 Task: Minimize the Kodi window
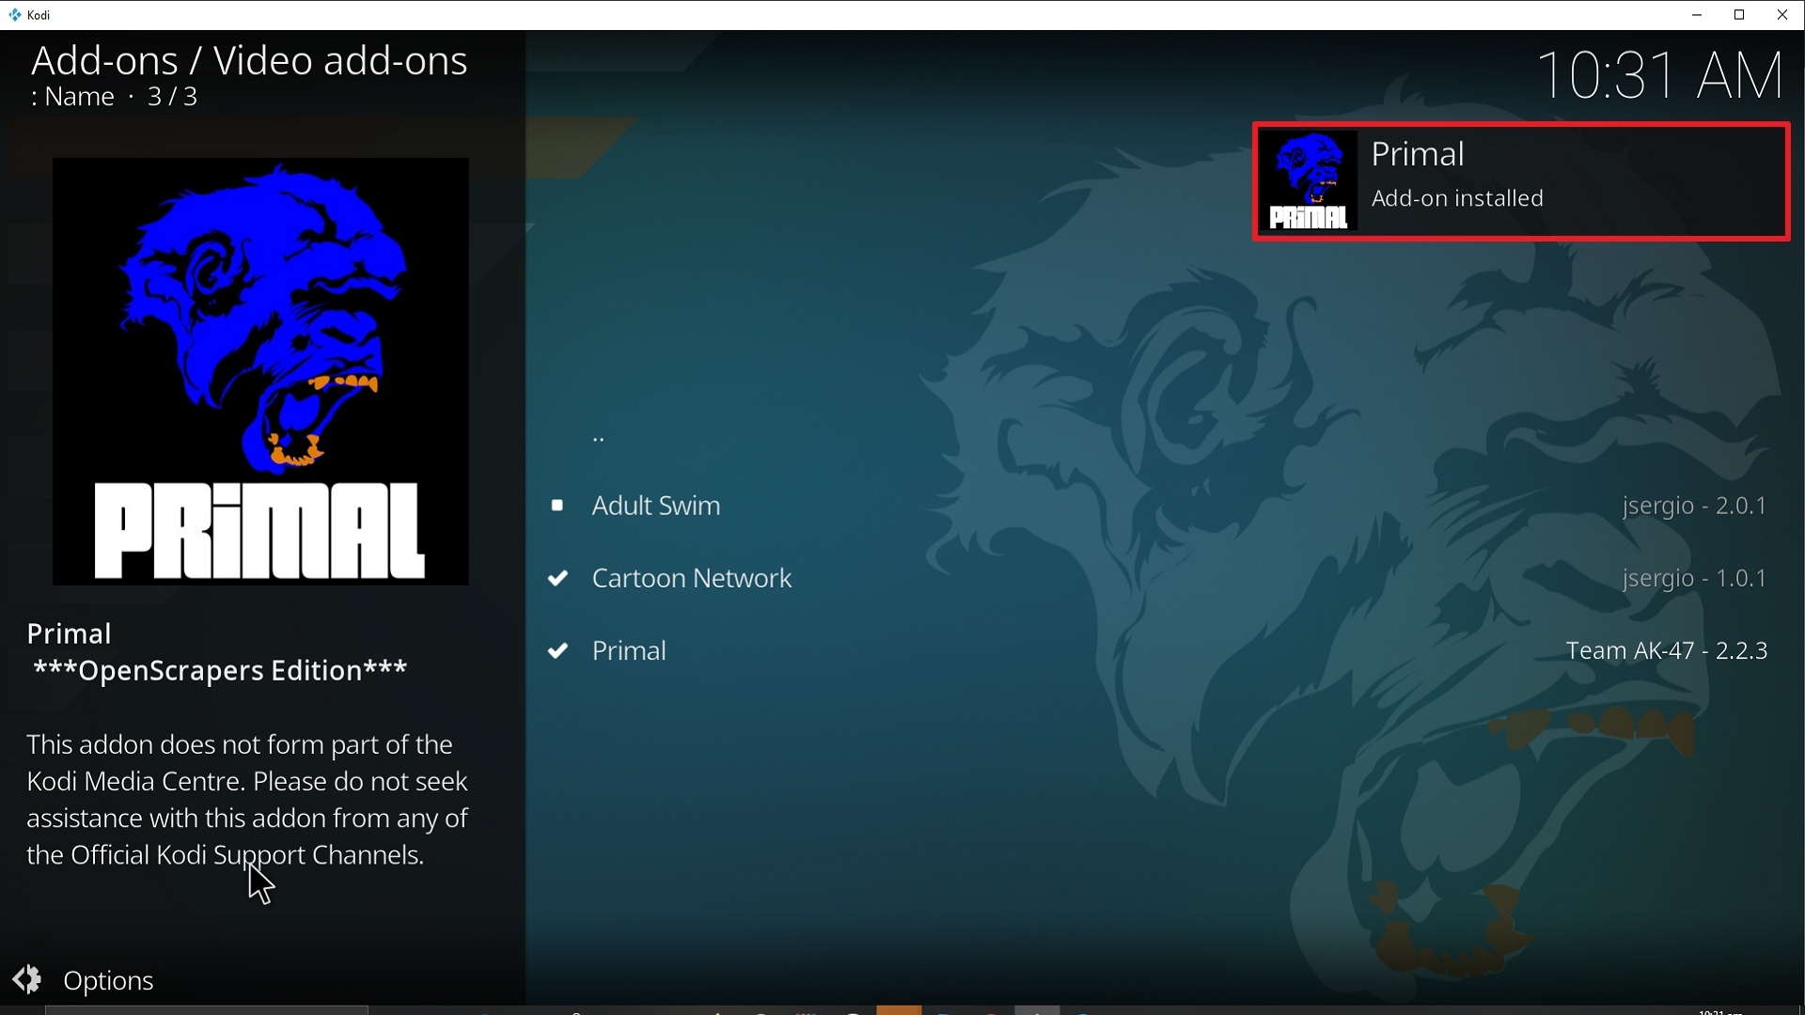(1697, 15)
